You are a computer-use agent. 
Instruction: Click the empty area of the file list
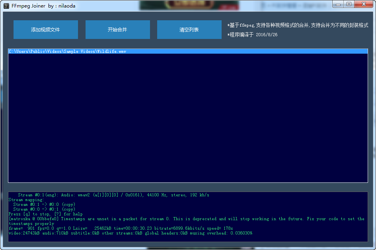point(188,119)
